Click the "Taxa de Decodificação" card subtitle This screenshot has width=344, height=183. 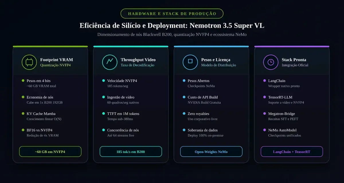(138, 65)
